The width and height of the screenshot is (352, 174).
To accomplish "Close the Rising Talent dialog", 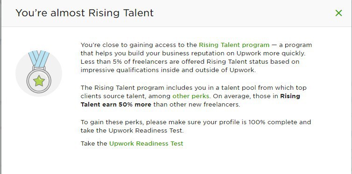I will point(338,13).
